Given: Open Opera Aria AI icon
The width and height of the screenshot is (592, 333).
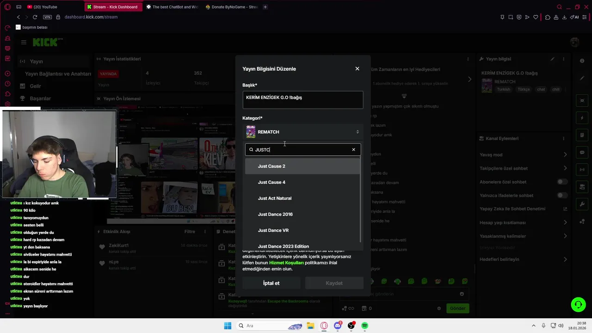Looking at the screenshot, I should (x=575, y=17).
